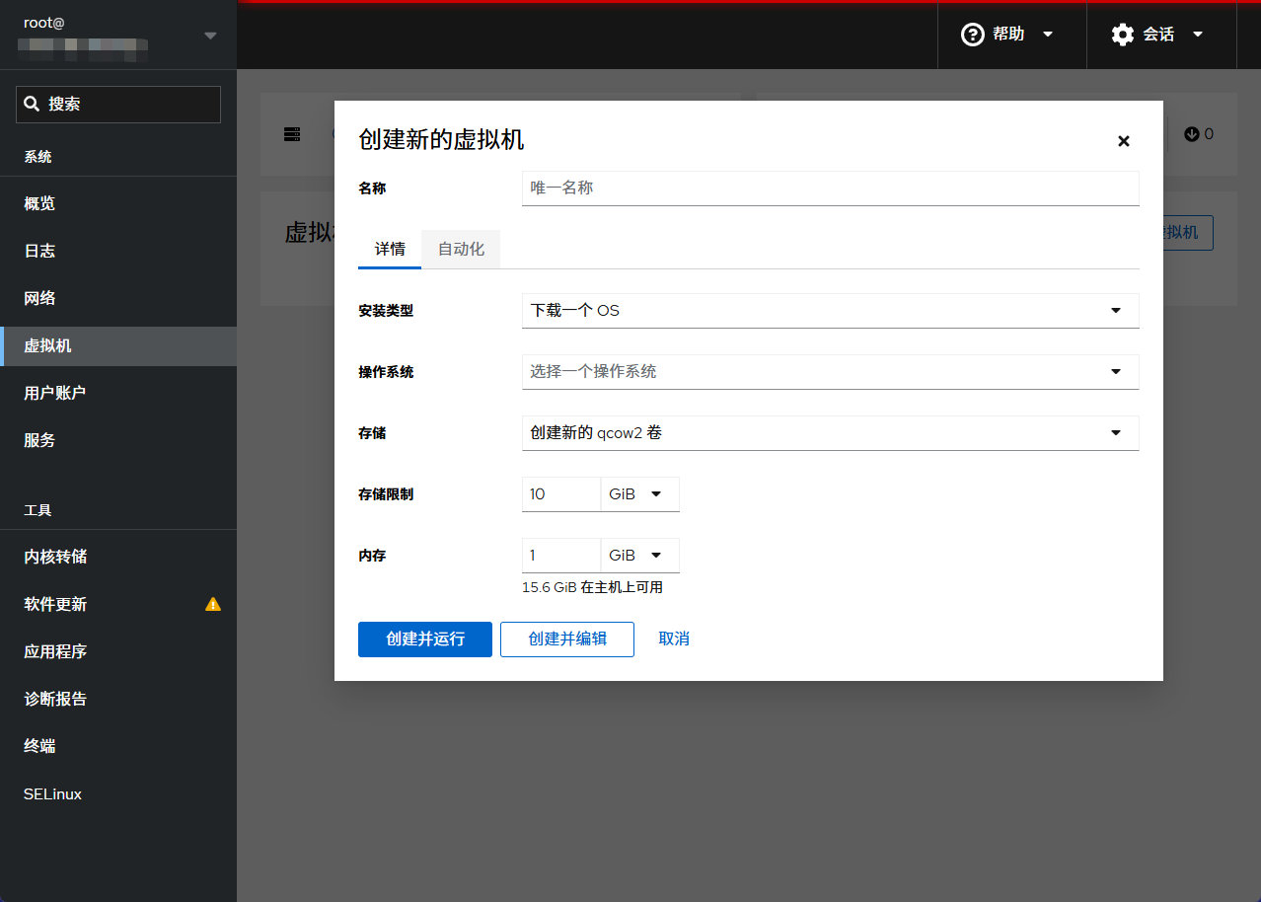Viewport: 1261px width, 902px height.
Task: Click the help question mark icon
Action: tap(973, 35)
